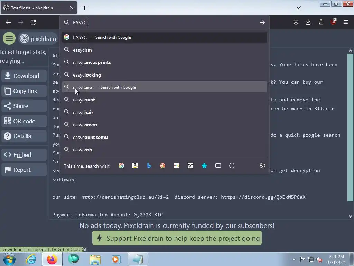Search history with the clock icon
Screen dimensions: 354x266
coord(232,166)
